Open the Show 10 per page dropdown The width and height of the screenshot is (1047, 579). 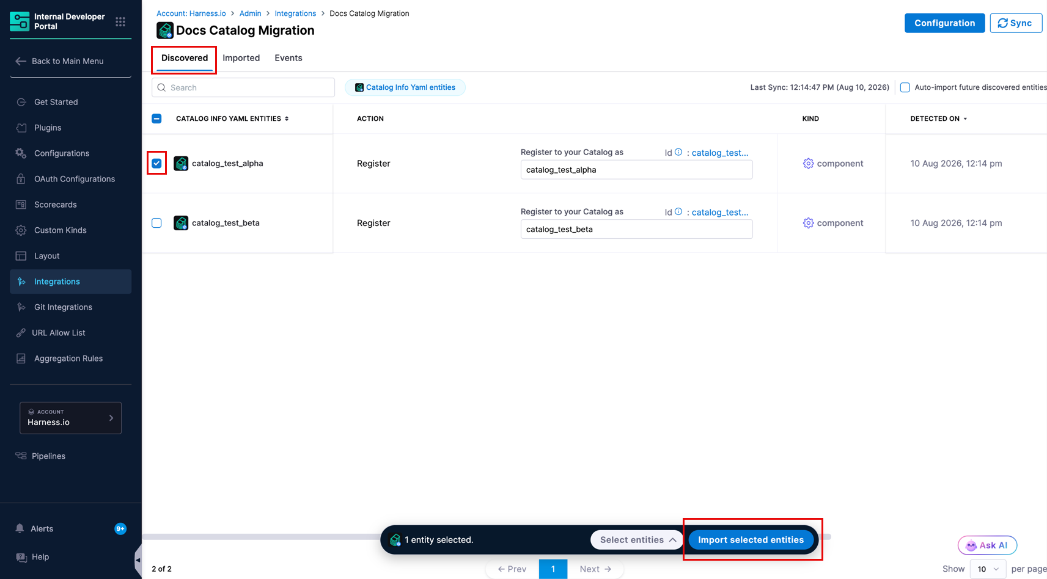[x=988, y=569]
